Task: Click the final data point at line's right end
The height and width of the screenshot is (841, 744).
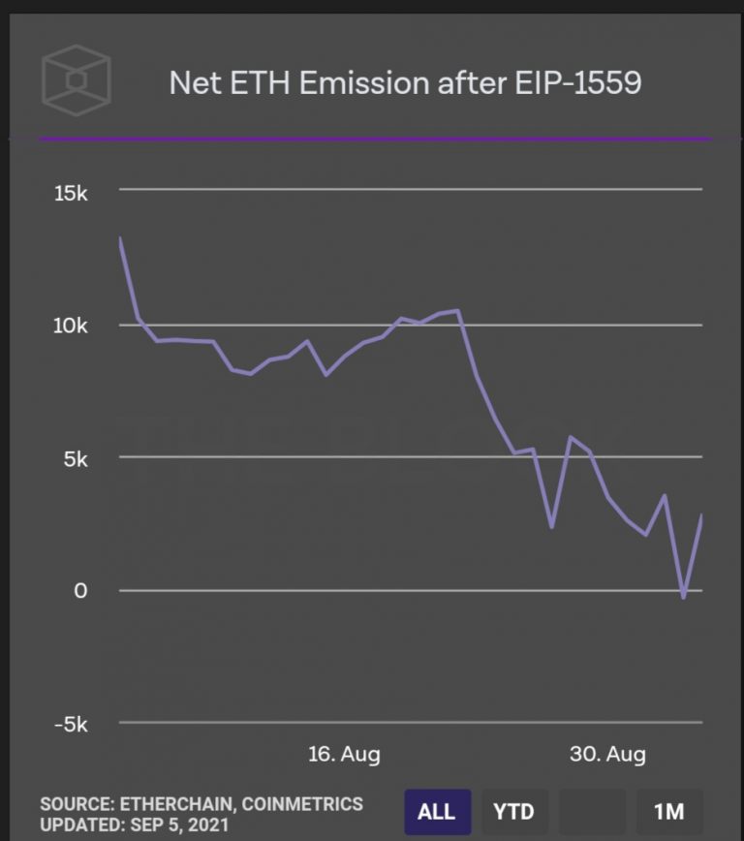Action: [x=701, y=515]
